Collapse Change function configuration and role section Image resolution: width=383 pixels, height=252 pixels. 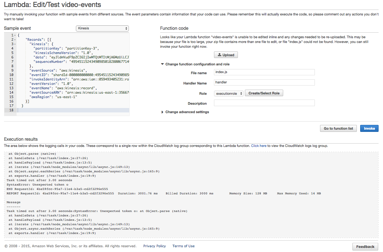tap(163, 64)
